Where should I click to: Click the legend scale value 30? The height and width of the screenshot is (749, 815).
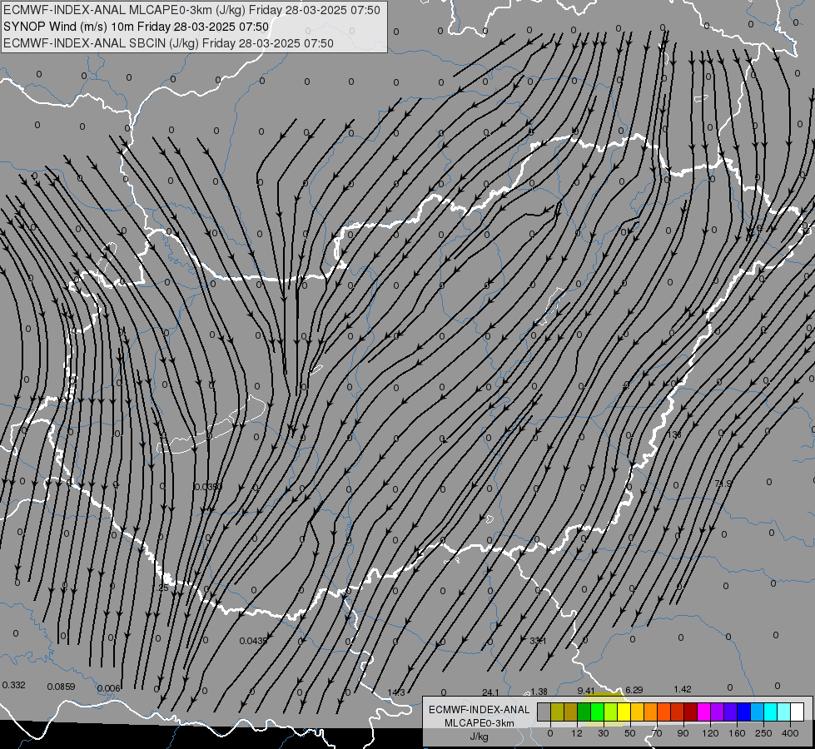point(604,733)
